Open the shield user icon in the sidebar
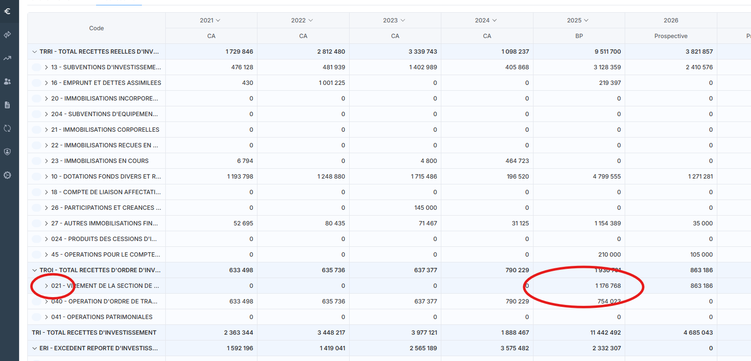Viewport: 751px width, 361px height. 7,152
